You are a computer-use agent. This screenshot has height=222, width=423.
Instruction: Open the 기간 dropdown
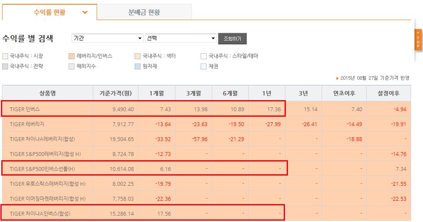click(107, 38)
